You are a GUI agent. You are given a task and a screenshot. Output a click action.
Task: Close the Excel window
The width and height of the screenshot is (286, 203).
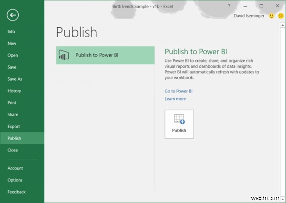[x=277, y=6]
